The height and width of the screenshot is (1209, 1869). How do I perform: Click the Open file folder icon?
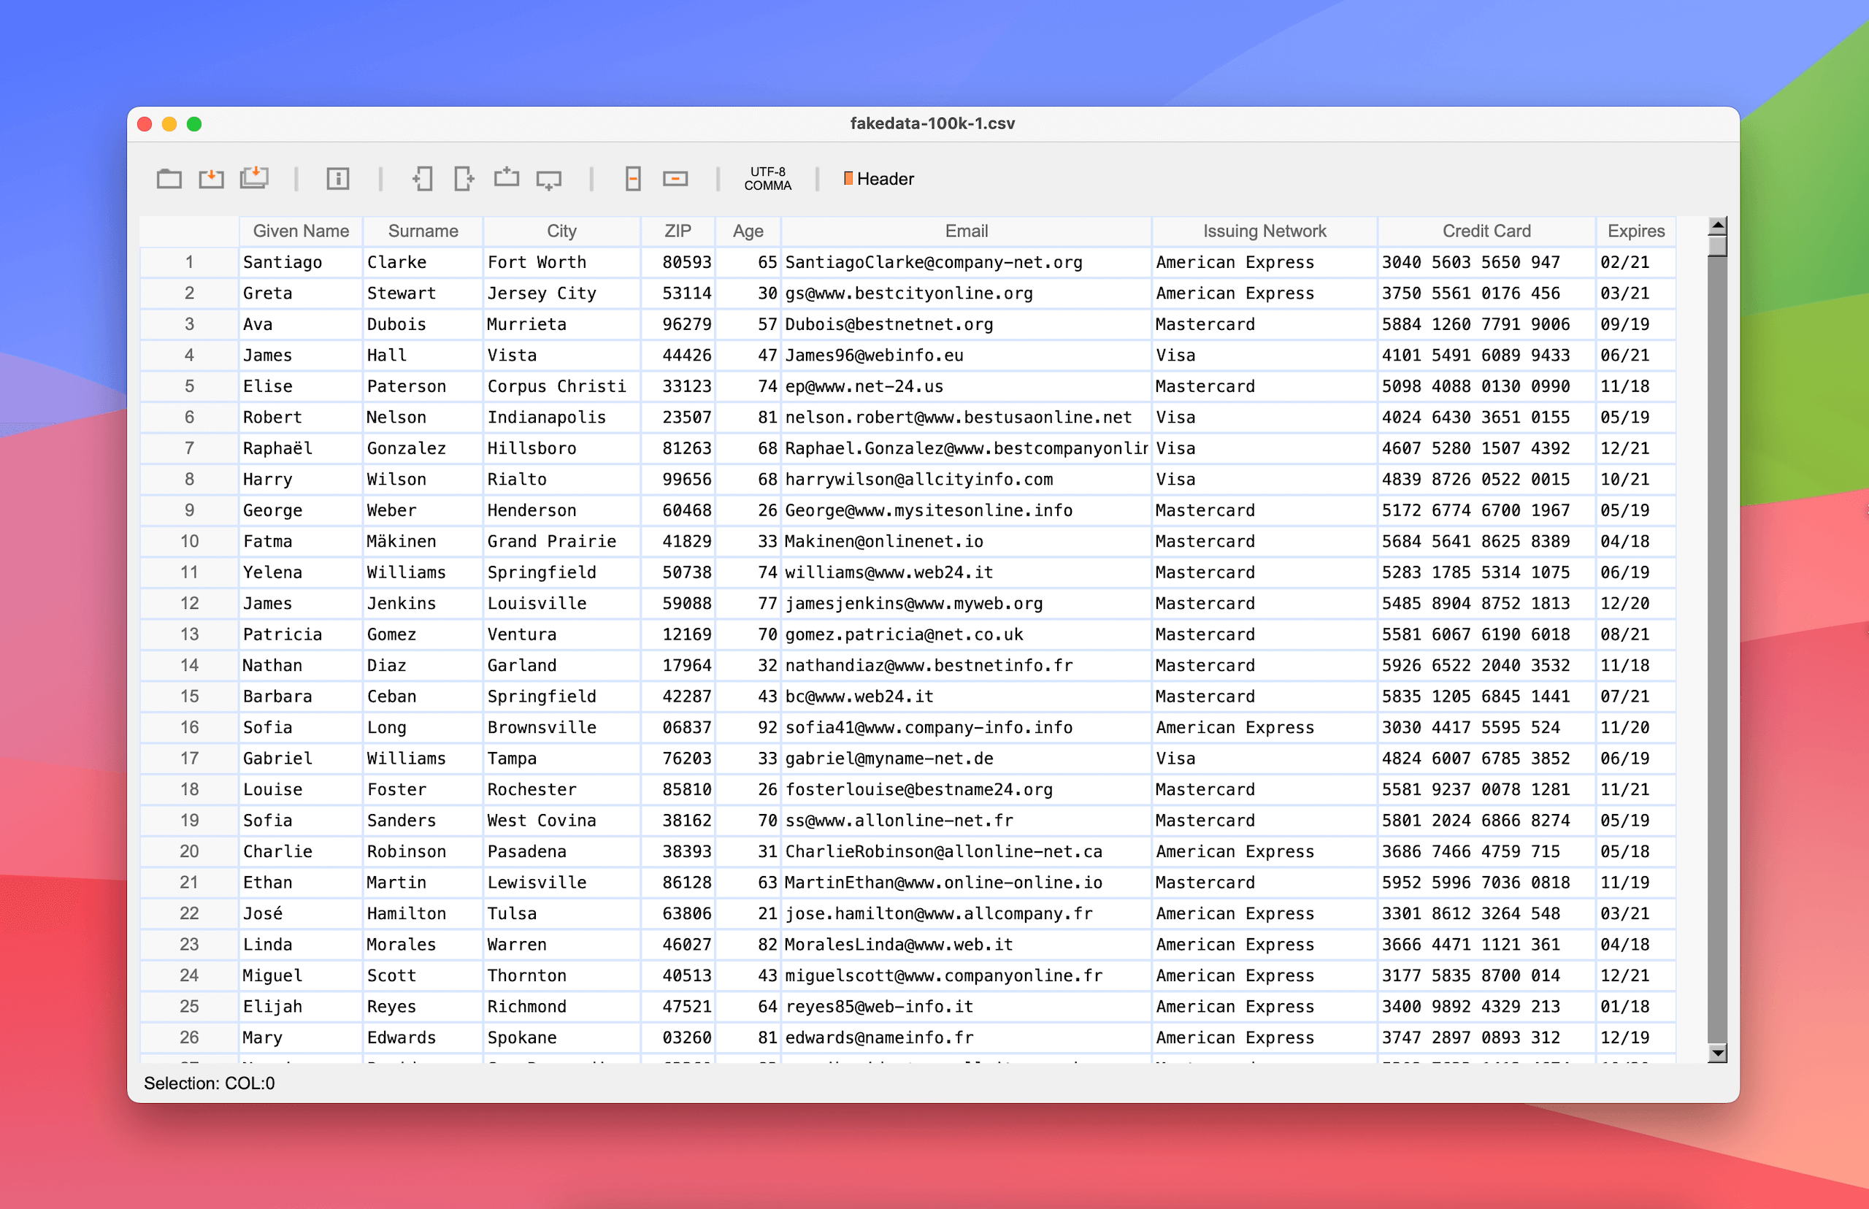click(x=169, y=179)
